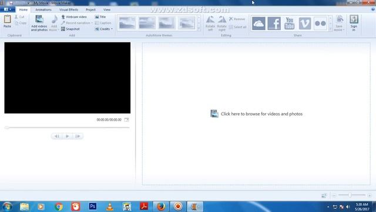Image resolution: width=376 pixels, height=212 pixels.
Task: Select the third AutoMovie theme thumbnail
Action: 167,23
